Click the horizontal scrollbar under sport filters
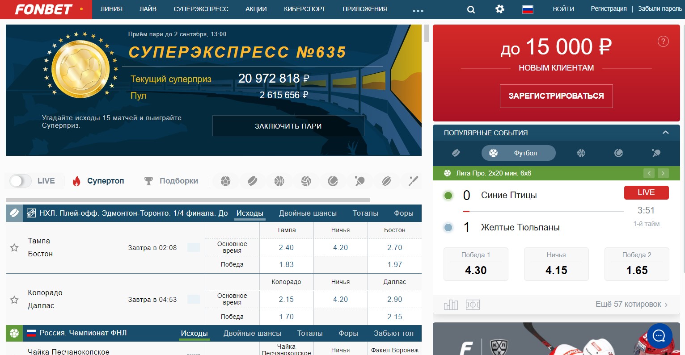685x355 pixels. coord(188,200)
